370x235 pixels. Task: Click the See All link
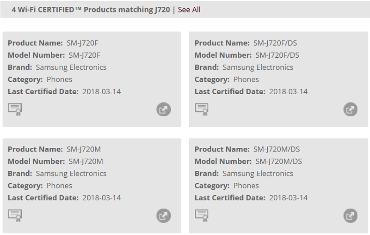(189, 10)
